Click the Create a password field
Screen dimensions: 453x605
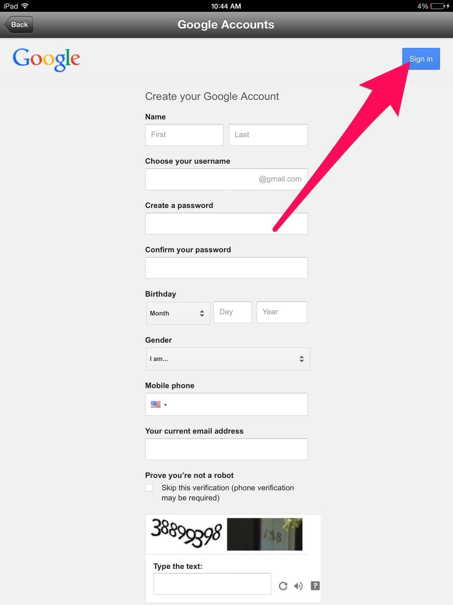tap(226, 224)
